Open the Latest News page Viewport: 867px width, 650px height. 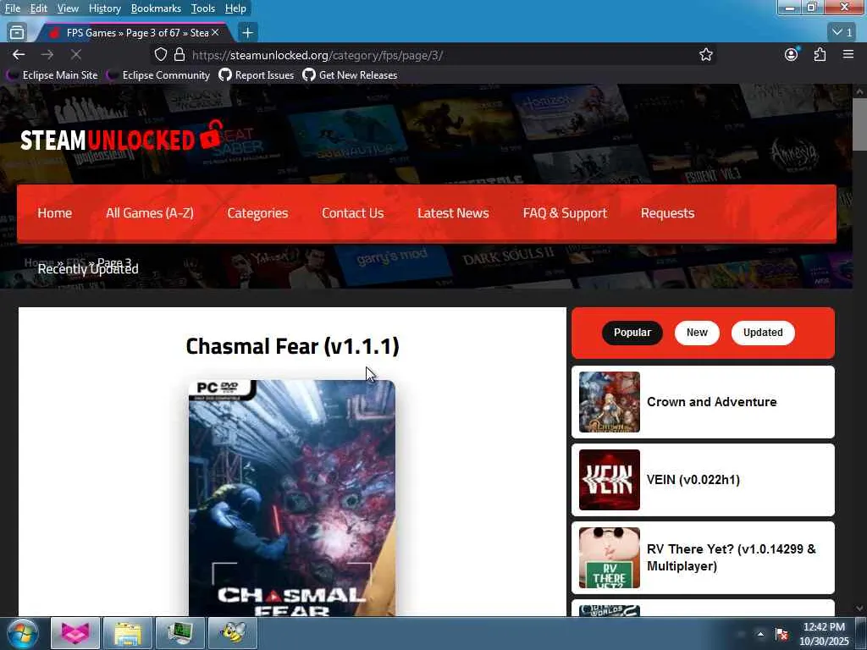453,213
